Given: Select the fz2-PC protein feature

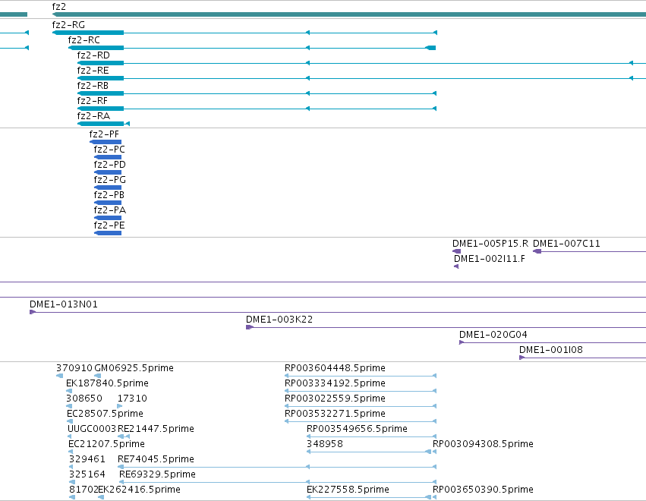Looking at the screenshot, I should (x=108, y=157).
